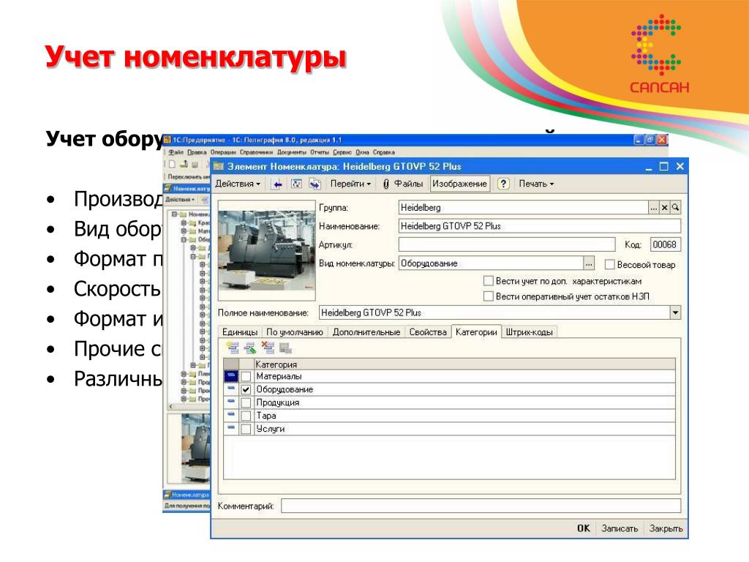Toggle the Весовой товар checkbox
The width and height of the screenshot is (749, 562).
(x=609, y=264)
